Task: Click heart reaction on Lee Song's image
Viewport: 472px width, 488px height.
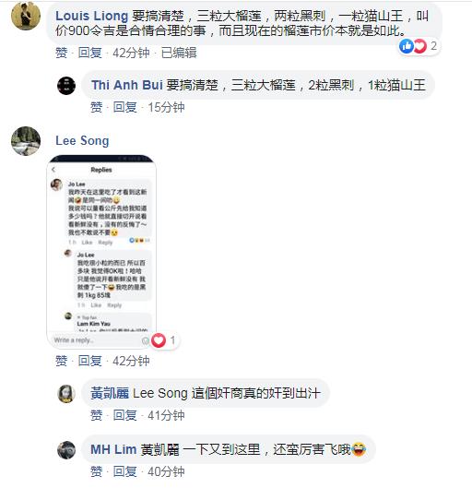Action: click(x=163, y=340)
